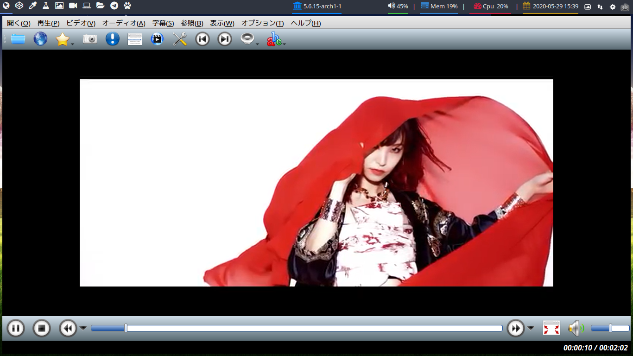Open the calendar date 2020-05-29 15:39
The image size is (633, 356).
[551, 6]
